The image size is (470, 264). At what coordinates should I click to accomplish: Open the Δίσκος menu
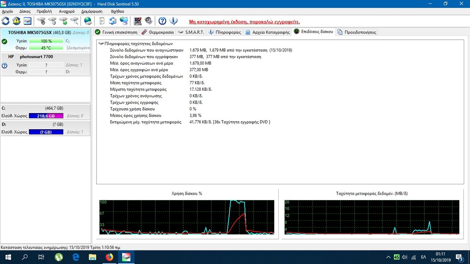click(25, 11)
